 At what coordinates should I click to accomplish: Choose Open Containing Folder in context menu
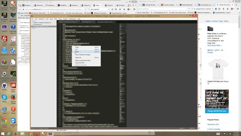pyautogui.click(x=87, y=60)
